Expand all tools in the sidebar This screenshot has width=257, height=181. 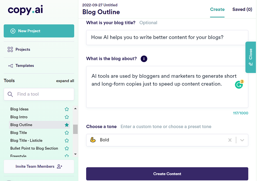click(65, 81)
